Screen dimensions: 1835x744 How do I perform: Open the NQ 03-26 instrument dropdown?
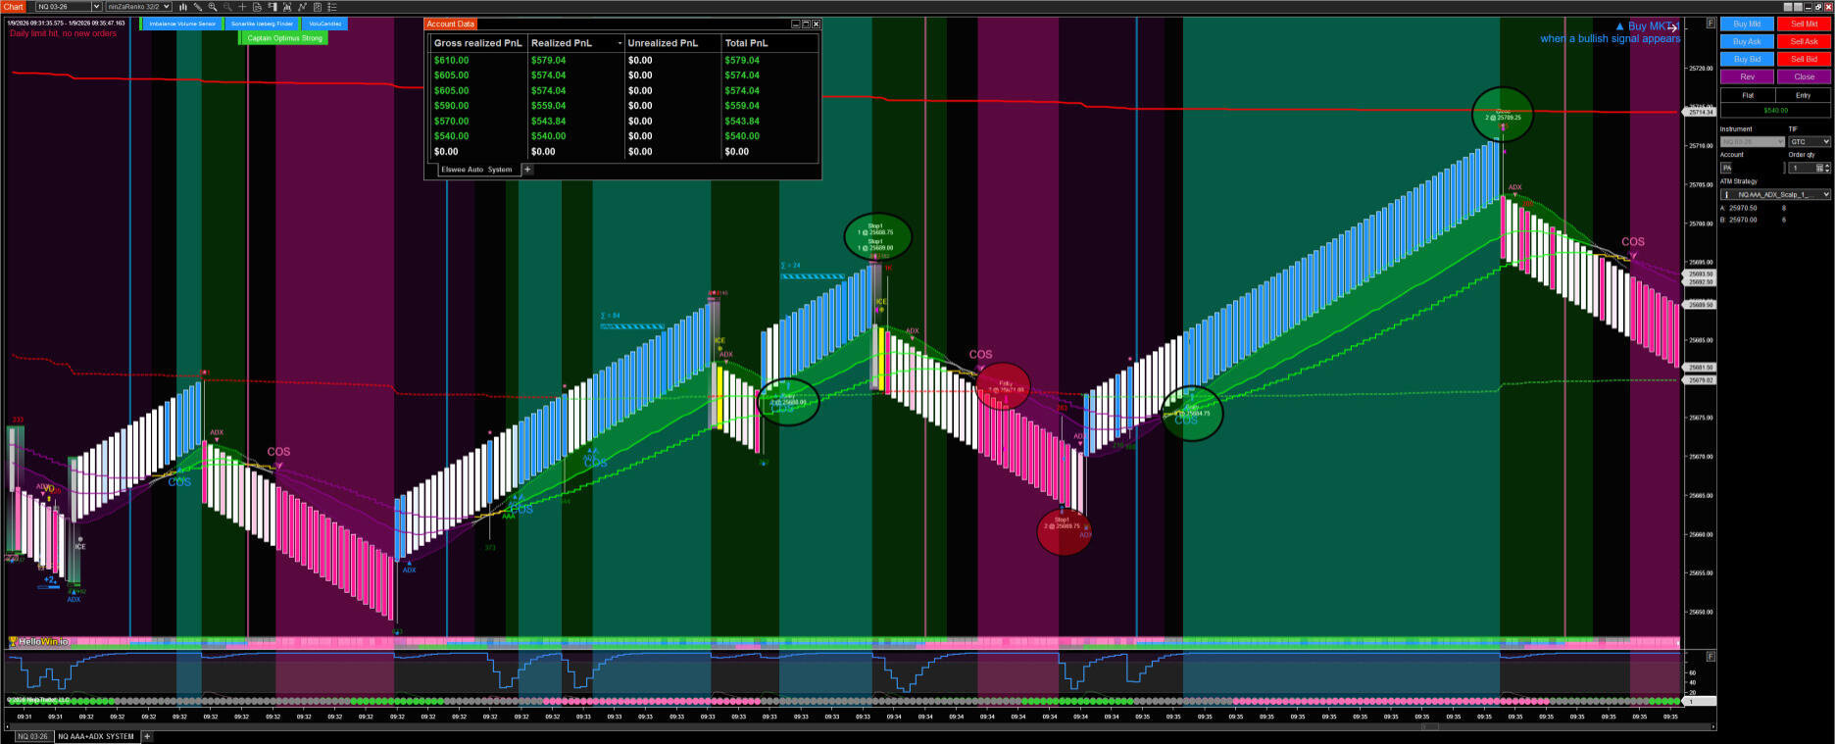[69, 7]
